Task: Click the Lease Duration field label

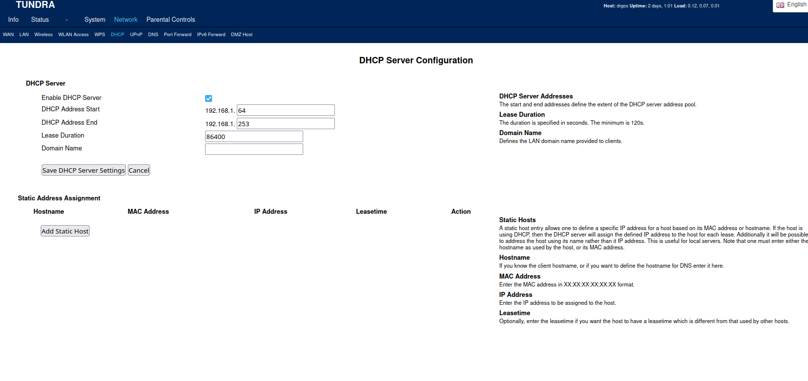Action: click(63, 136)
